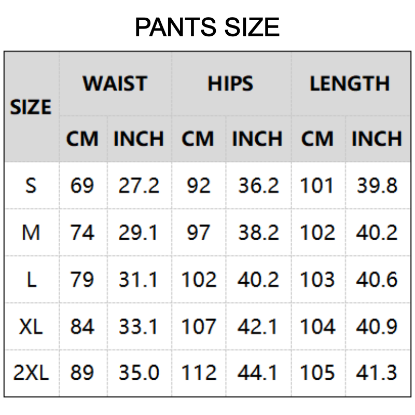Click hips inch value 38.2
Image resolution: width=415 pixels, height=415 pixels.
[258, 232]
